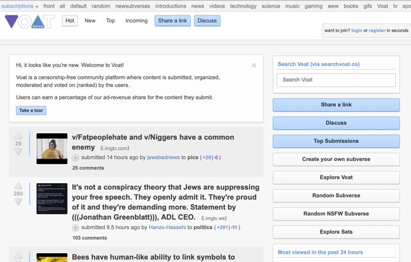The width and height of the screenshot is (411, 262).
Task: Open Most viewed in past 24 hours
Action: click(x=321, y=252)
